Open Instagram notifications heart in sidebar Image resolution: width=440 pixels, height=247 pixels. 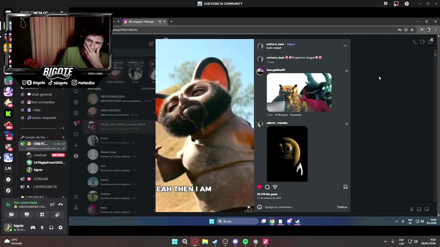coord(76,134)
